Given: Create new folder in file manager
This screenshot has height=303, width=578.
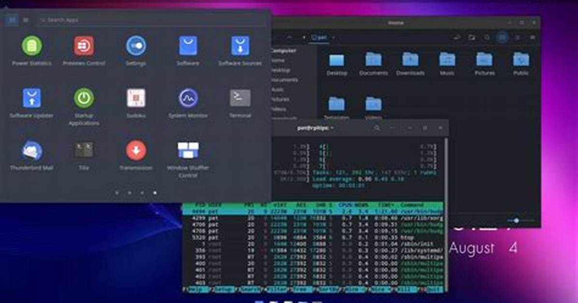Looking at the screenshot, I should 472,37.
